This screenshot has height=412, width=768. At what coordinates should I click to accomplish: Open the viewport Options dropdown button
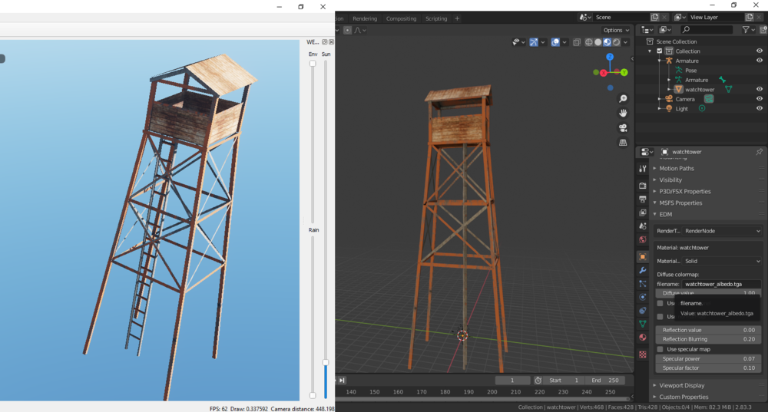(617, 30)
